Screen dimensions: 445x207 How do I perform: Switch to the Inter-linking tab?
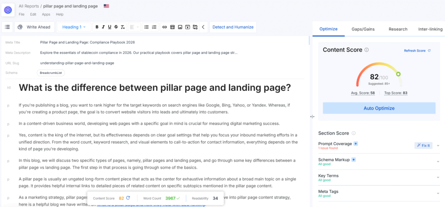coord(430,29)
